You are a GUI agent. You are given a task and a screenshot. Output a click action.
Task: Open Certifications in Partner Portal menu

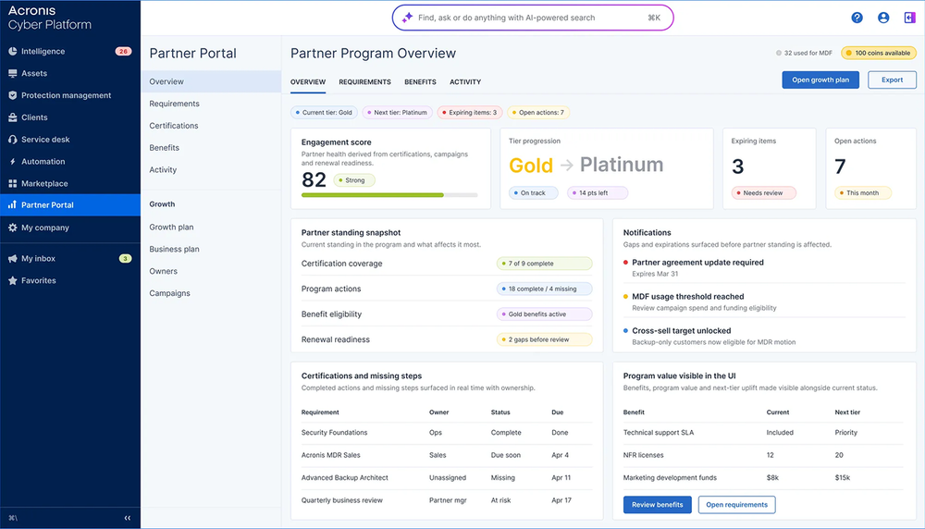pyautogui.click(x=211, y=126)
